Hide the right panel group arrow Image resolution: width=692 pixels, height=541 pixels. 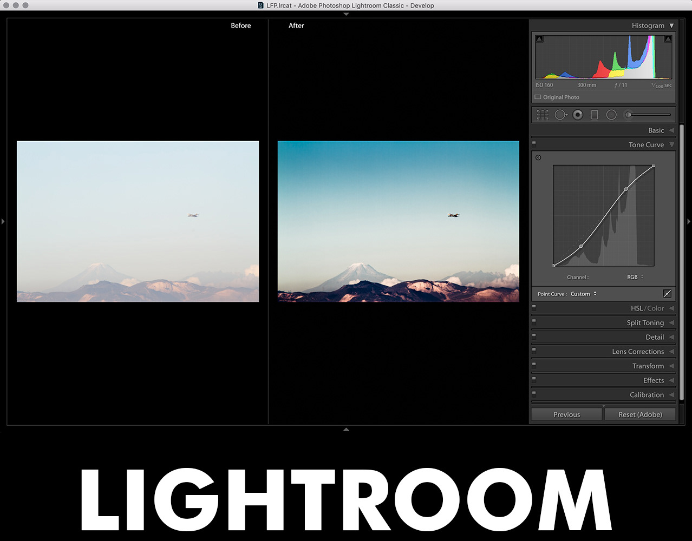[689, 221]
